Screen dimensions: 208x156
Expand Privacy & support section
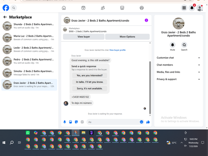coord(178,79)
